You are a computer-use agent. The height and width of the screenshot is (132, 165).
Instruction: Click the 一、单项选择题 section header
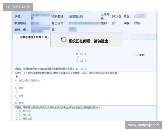[32, 37]
